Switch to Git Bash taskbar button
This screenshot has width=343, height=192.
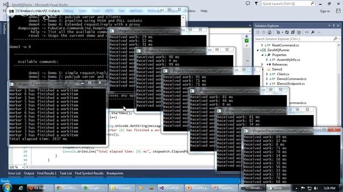pos(40,188)
